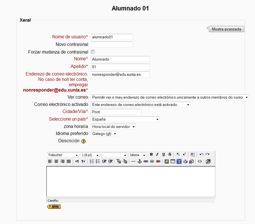This screenshot has height=224, width=255.
Task: Insert an image into description
Action: (x=167, y=161)
